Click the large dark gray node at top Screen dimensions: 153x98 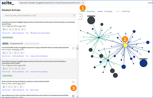(x=91, y=20)
